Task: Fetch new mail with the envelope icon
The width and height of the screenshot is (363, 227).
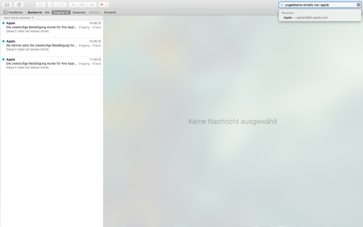Action: (7, 5)
